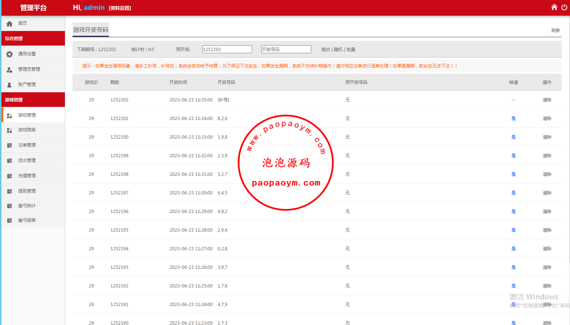Image resolution: width=570 pixels, height=325 pixels.
Task: Click 清除 for period 1252201
Action: [x=547, y=119]
